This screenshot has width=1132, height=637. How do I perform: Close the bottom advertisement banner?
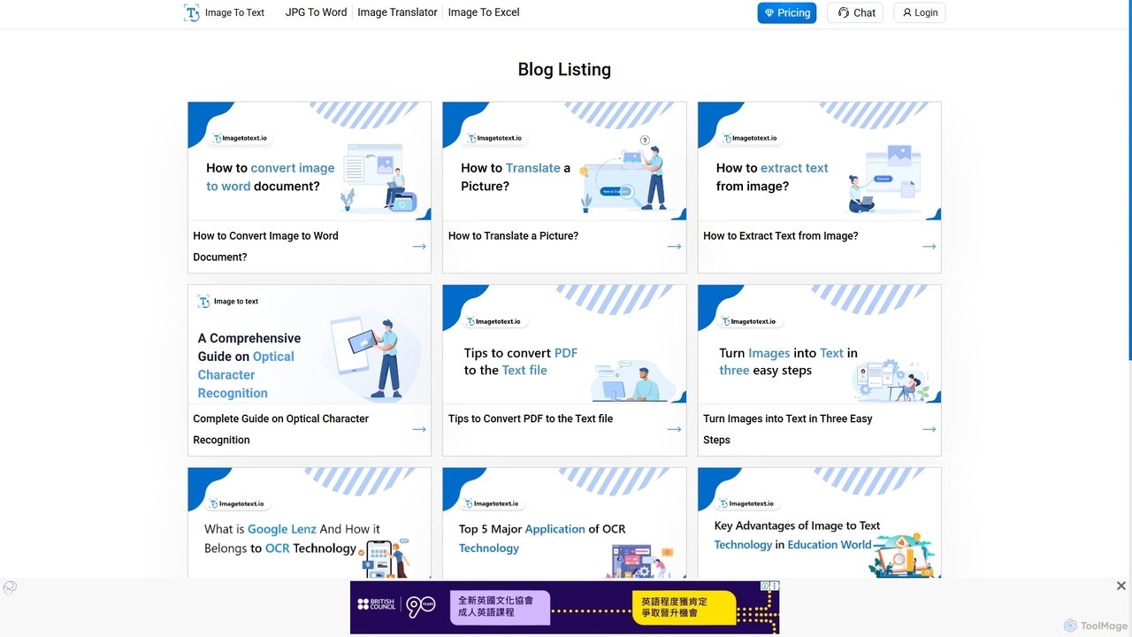pyautogui.click(x=1121, y=586)
